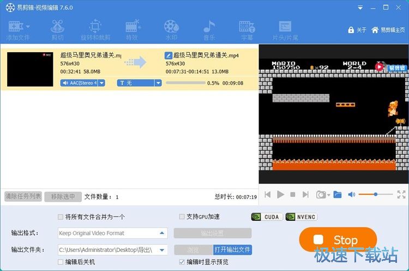Open the 水印 watermark tool

coord(171,30)
